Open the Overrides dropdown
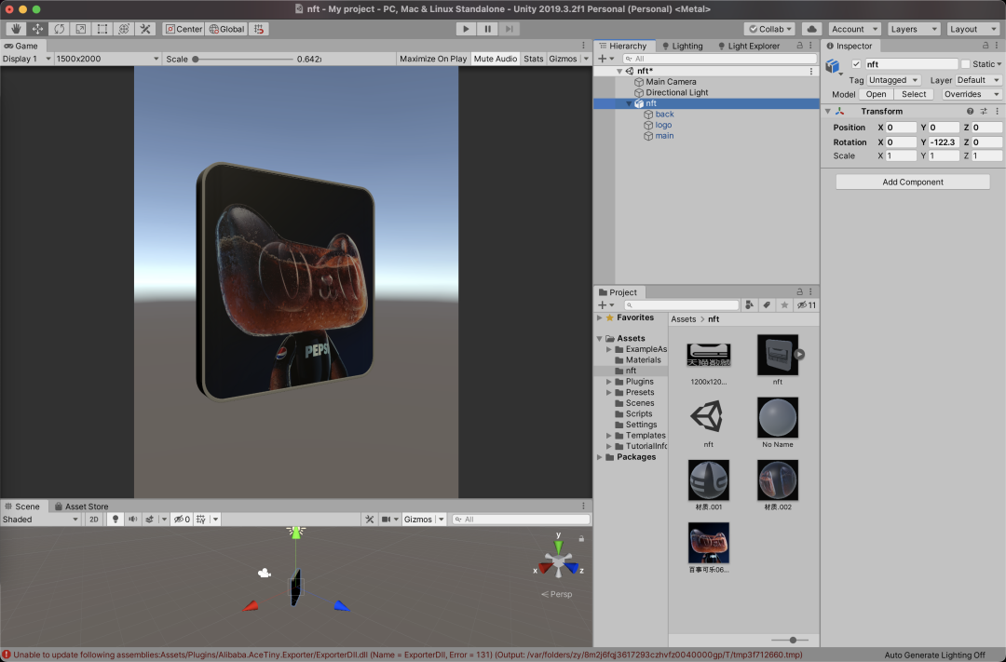 click(972, 94)
